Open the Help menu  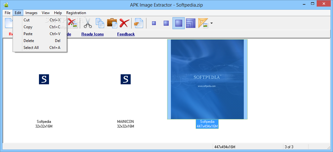point(58,13)
